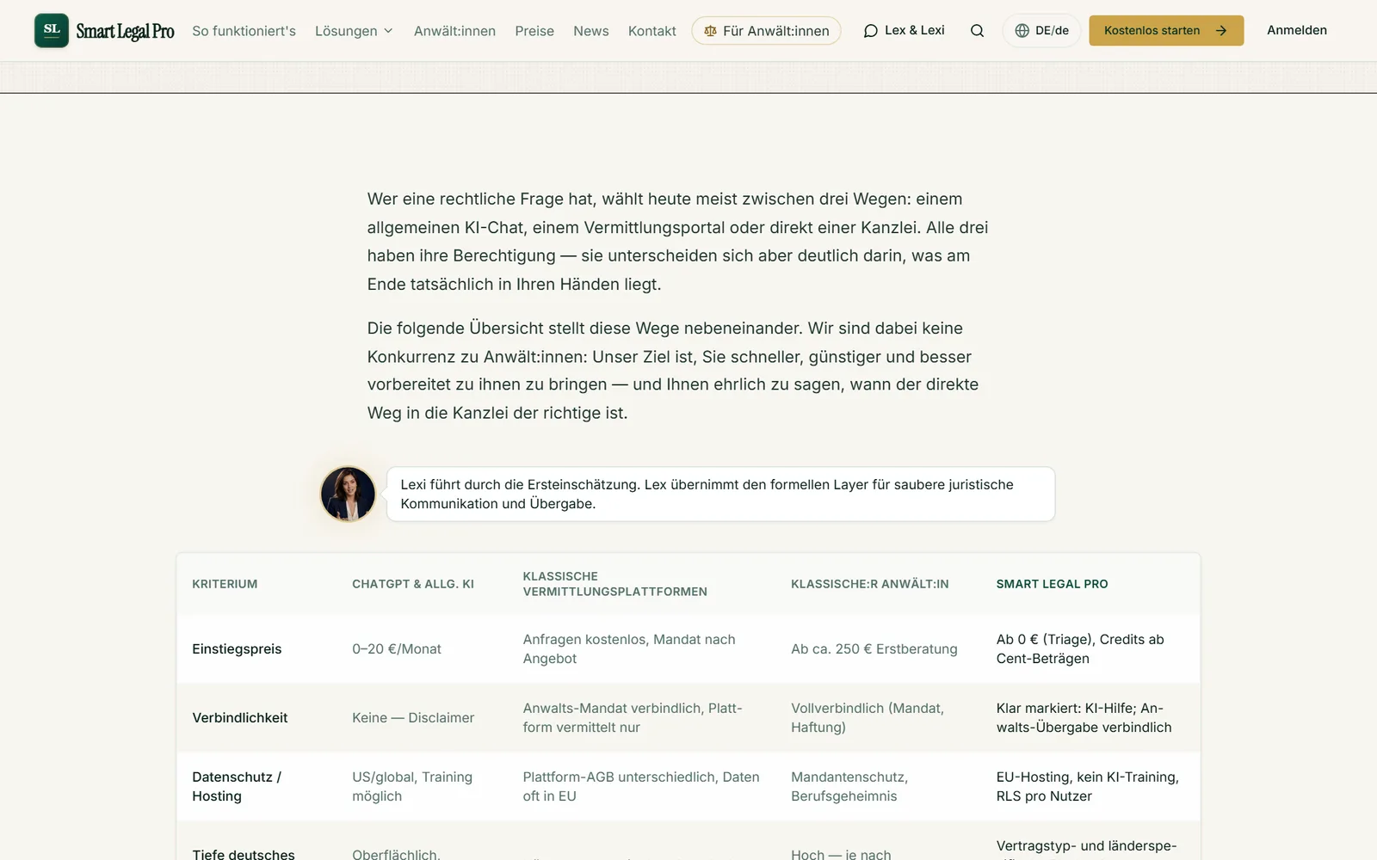Click the Ab ca. 250 € Erstberatung cell
The image size is (1377, 860).
pyautogui.click(x=874, y=648)
